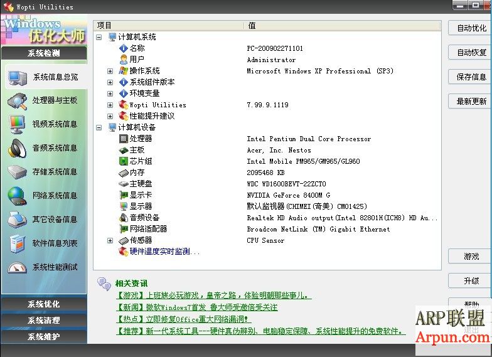Switch to 系统优化 section tab

[x=44, y=304]
